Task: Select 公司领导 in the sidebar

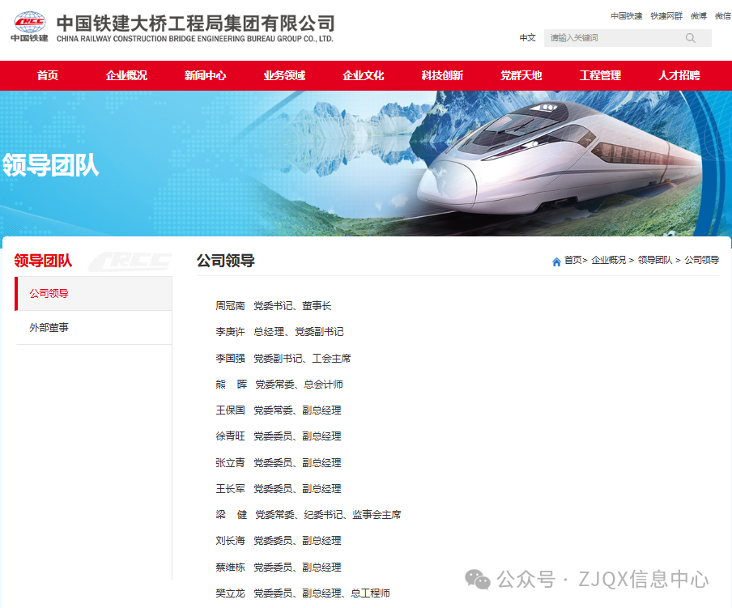Action: pos(49,294)
